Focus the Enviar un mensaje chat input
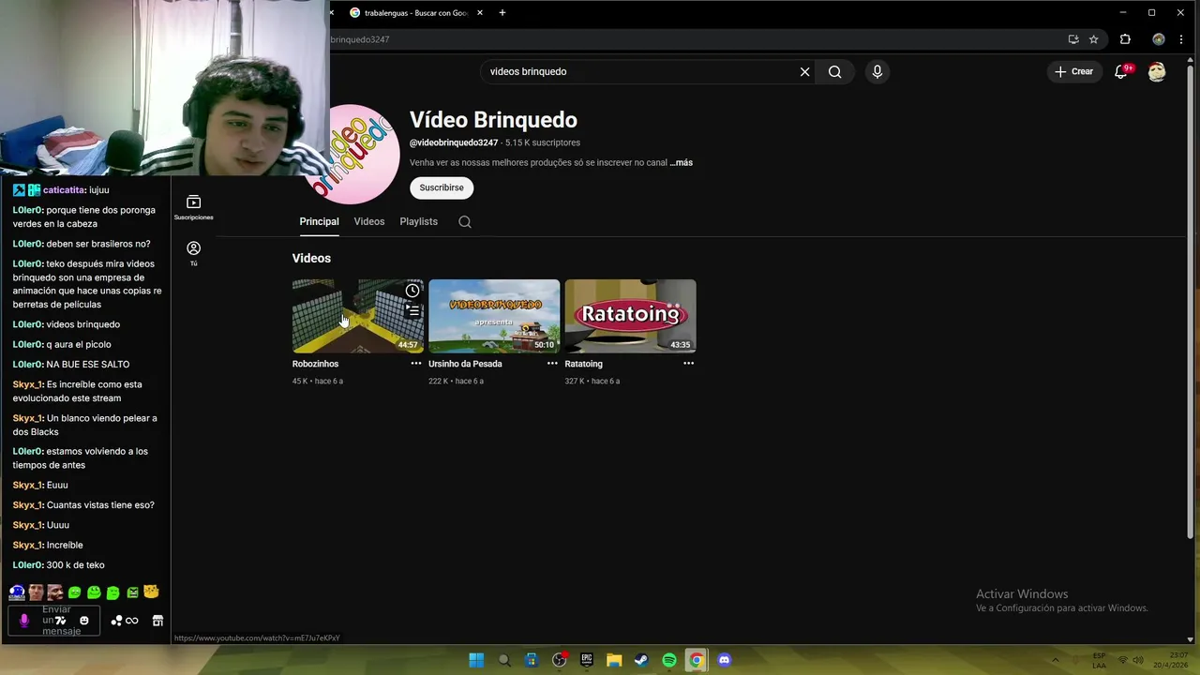 pos(56,621)
